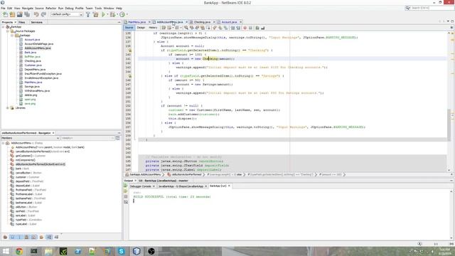Open the File menu
The width and height of the screenshot is (455, 256).
tap(3, 8)
